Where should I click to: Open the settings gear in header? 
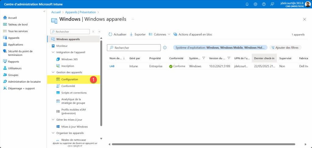(x=255, y=4)
